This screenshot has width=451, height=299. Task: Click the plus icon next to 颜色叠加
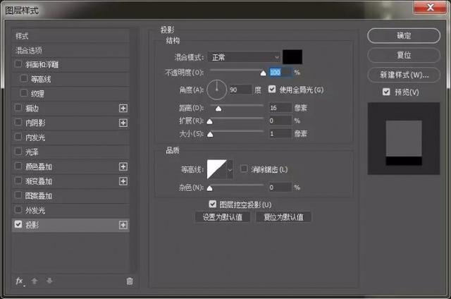point(123,166)
